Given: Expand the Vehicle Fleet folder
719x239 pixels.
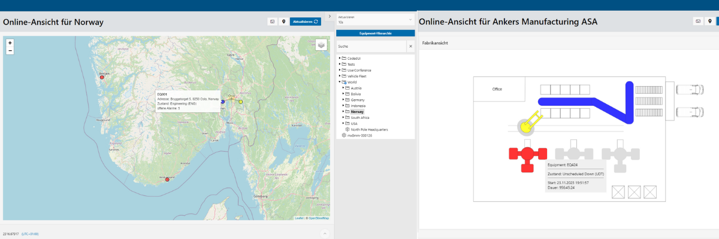Looking at the screenshot, I should (x=340, y=76).
